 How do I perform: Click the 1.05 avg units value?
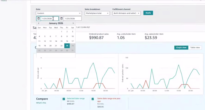click(x=121, y=38)
